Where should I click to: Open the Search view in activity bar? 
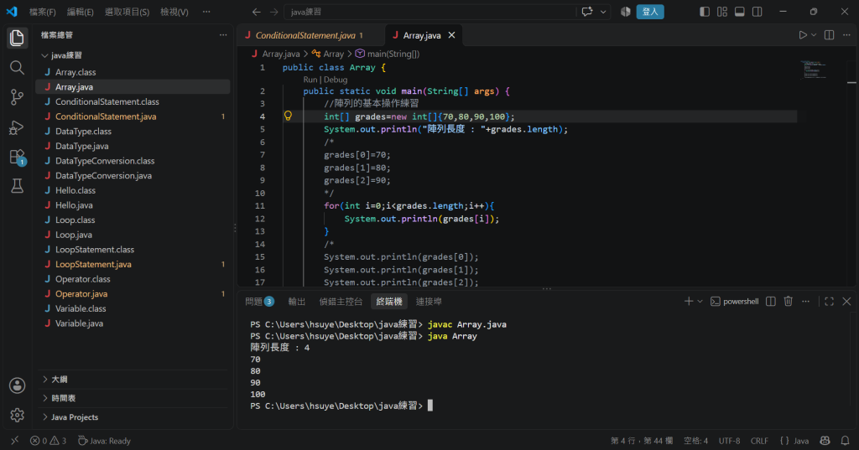point(17,67)
